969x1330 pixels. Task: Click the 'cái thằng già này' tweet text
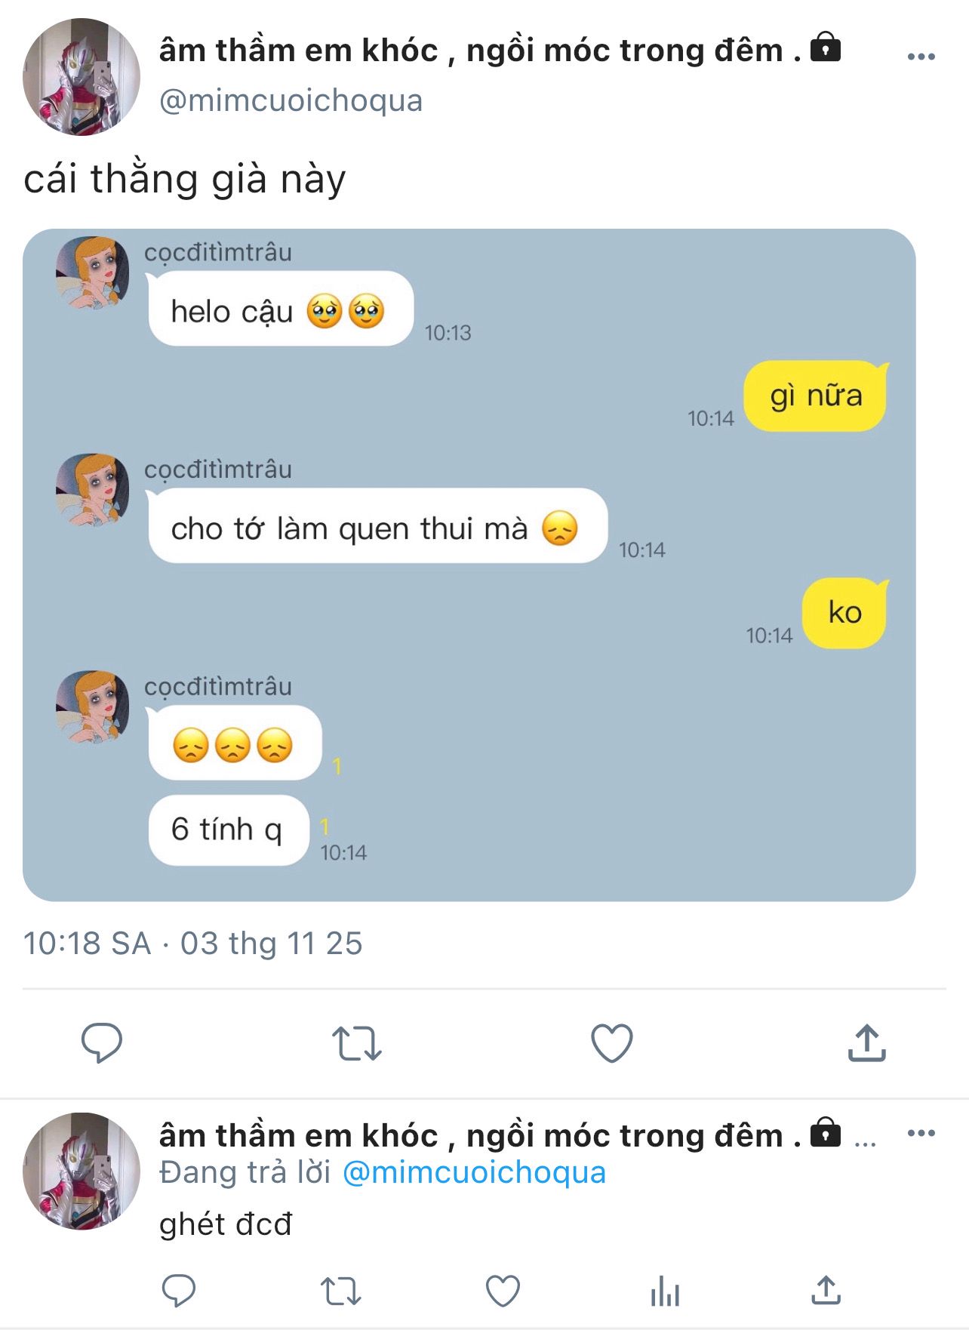click(185, 180)
